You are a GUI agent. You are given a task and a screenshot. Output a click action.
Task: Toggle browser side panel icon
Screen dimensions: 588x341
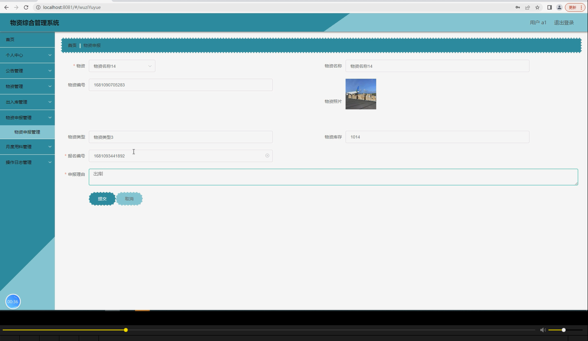(550, 7)
